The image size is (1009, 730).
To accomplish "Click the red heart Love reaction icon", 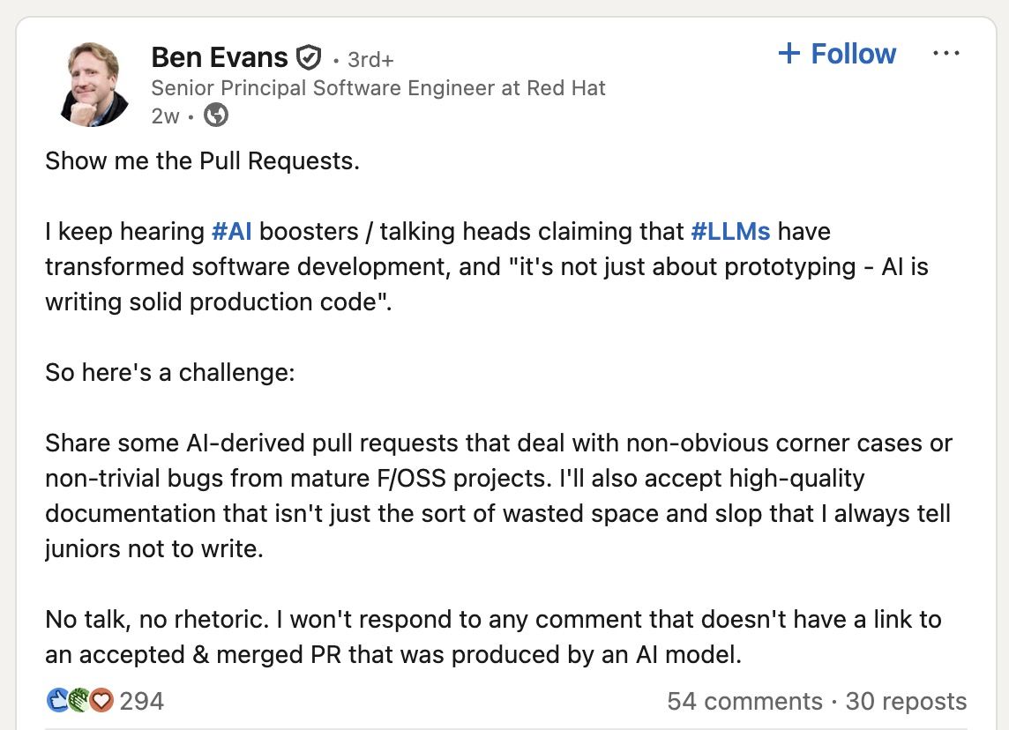I will pos(101,701).
